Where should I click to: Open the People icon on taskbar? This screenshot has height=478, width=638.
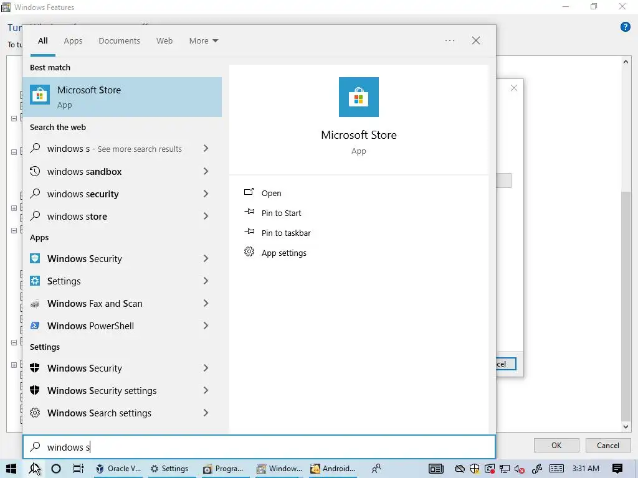[377, 469]
